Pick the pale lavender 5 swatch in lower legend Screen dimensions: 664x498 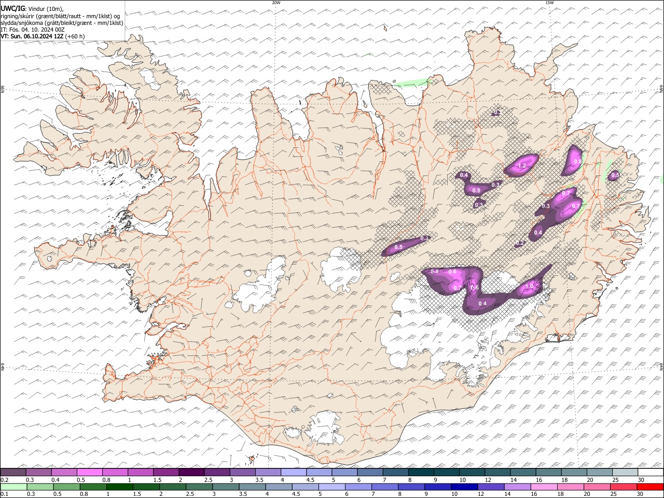(331, 487)
